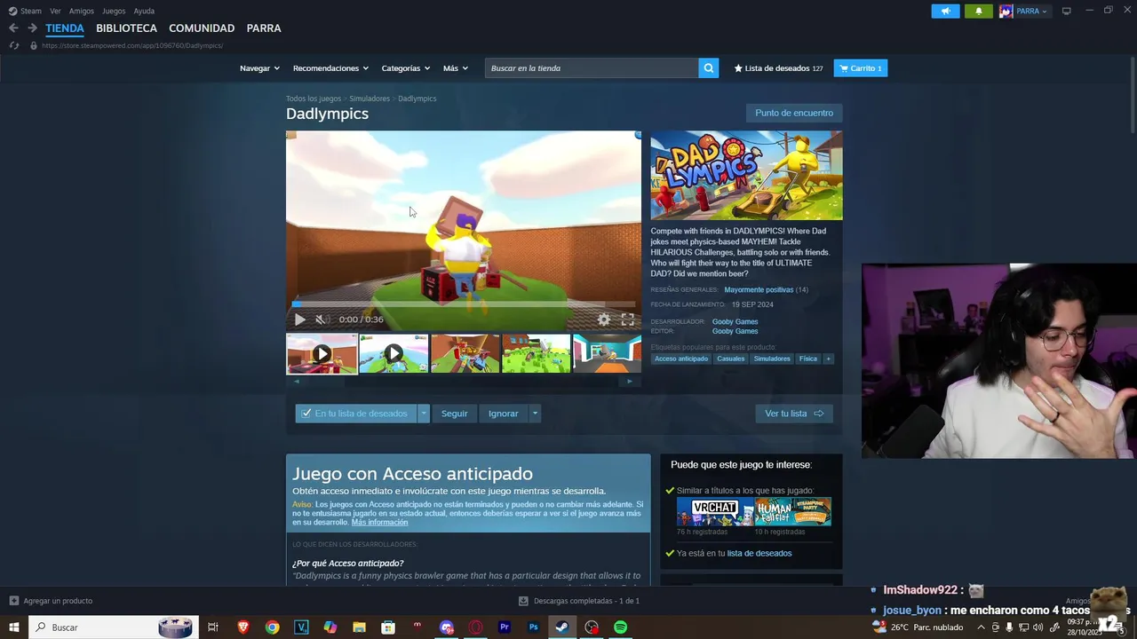This screenshot has width=1137, height=639.
Task: Open Steam in the taskbar
Action: [561, 627]
